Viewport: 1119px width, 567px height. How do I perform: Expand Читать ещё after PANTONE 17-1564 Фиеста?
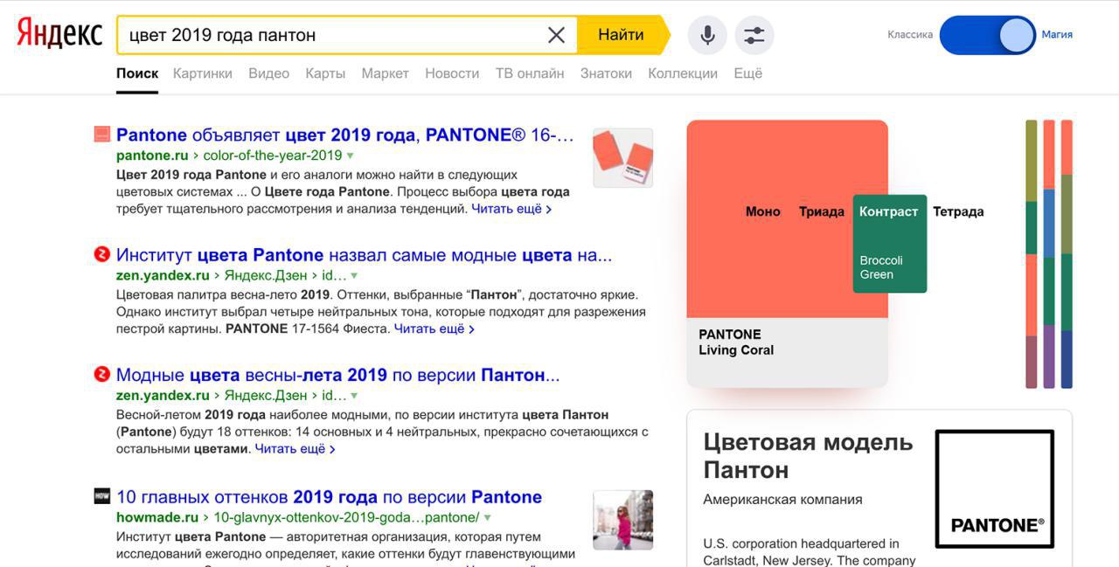pyautogui.click(x=434, y=328)
